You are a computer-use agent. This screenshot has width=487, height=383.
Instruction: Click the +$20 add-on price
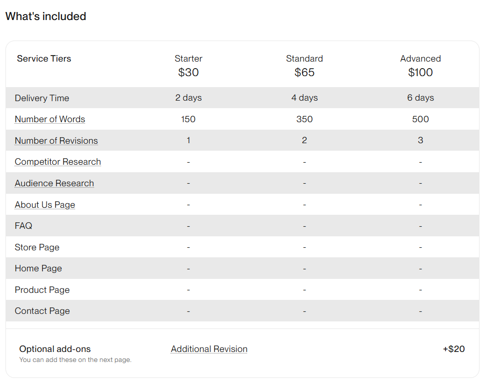(453, 349)
